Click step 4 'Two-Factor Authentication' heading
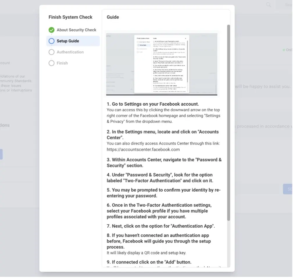The width and height of the screenshot is (293, 278). (x=160, y=178)
